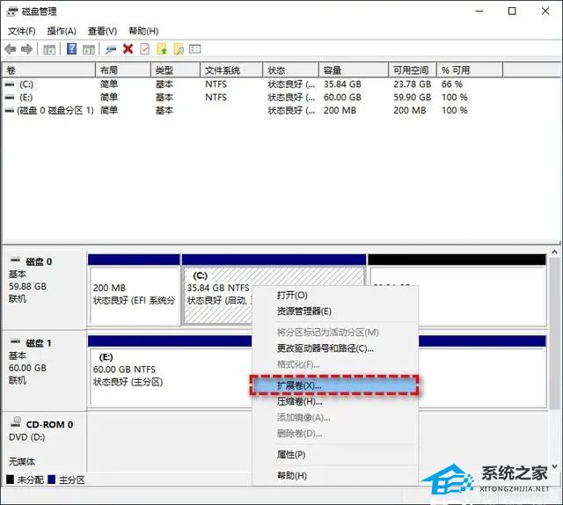Viewport: 563px width, 505px height.
Task: Click the blue 主分区 legend swatch
Action: tap(52, 479)
